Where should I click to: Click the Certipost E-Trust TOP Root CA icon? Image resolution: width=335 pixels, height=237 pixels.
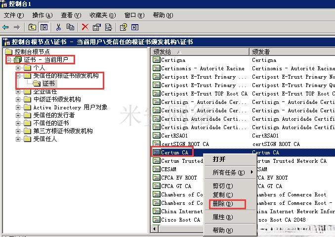[157, 93]
